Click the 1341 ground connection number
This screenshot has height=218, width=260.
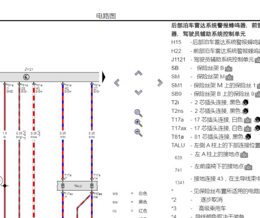(x=180, y=183)
